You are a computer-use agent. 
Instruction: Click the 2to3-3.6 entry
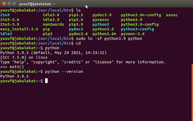(10, 20)
